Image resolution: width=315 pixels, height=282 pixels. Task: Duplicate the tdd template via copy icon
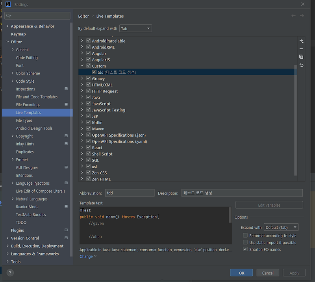[301, 57]
